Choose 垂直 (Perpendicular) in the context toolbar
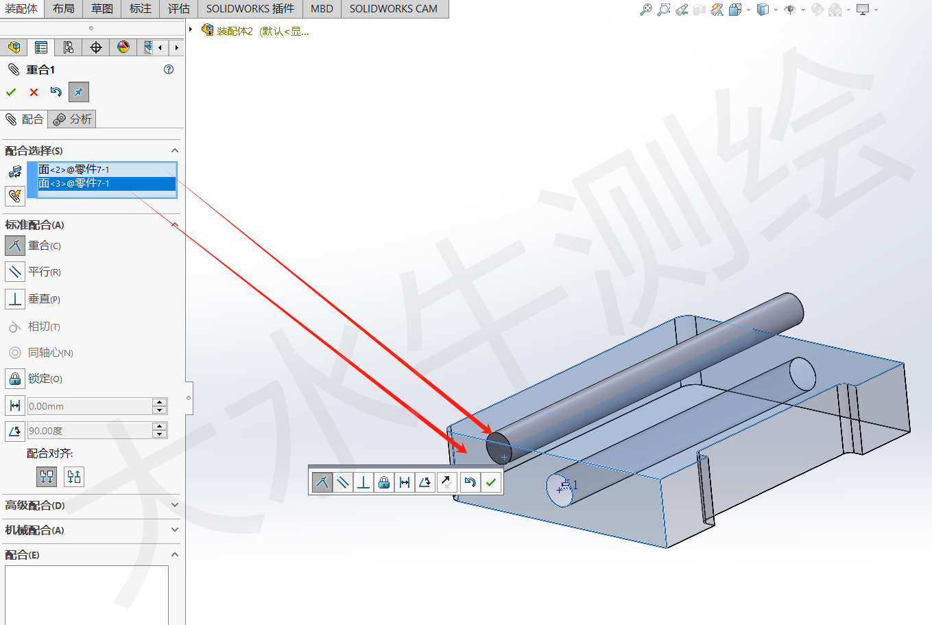Image resolution: width=932 pixels, height=625 pixels. 364,482
